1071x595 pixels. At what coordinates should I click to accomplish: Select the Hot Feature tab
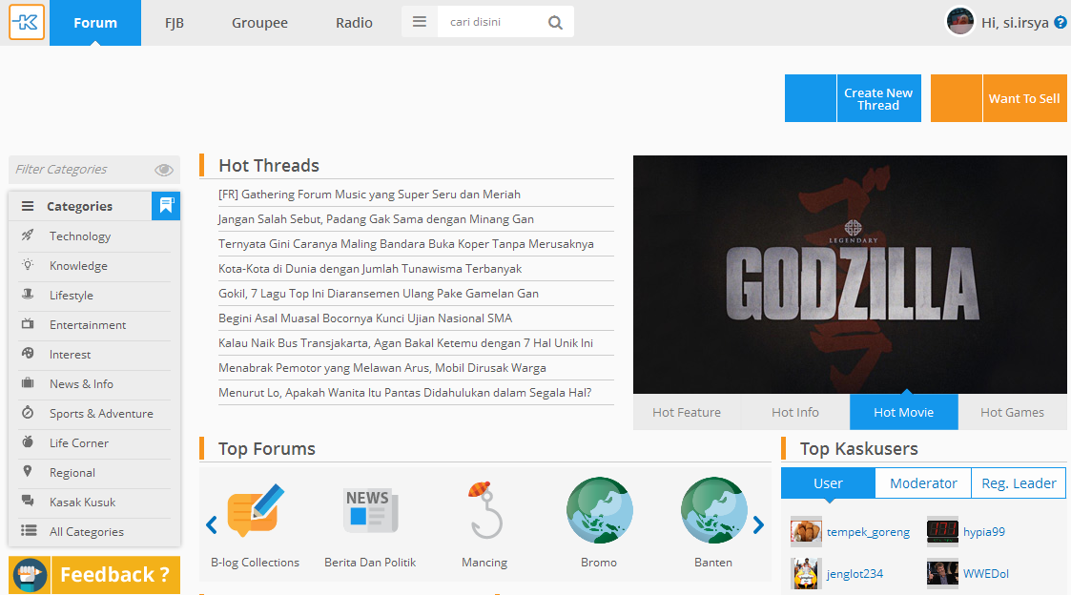(x=687, y=412)
